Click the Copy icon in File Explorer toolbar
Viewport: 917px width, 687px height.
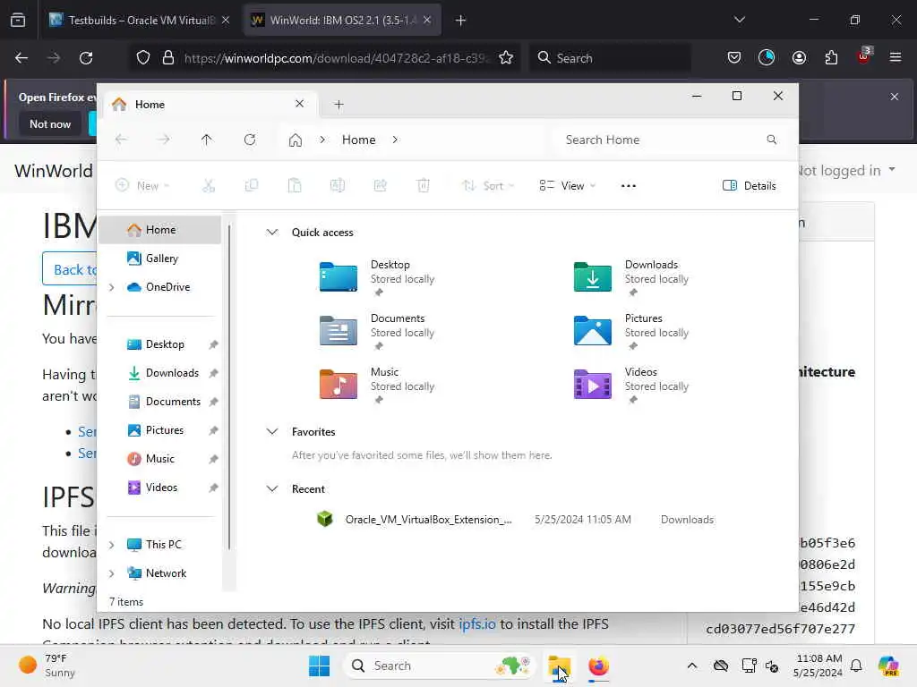click(252, 186)
